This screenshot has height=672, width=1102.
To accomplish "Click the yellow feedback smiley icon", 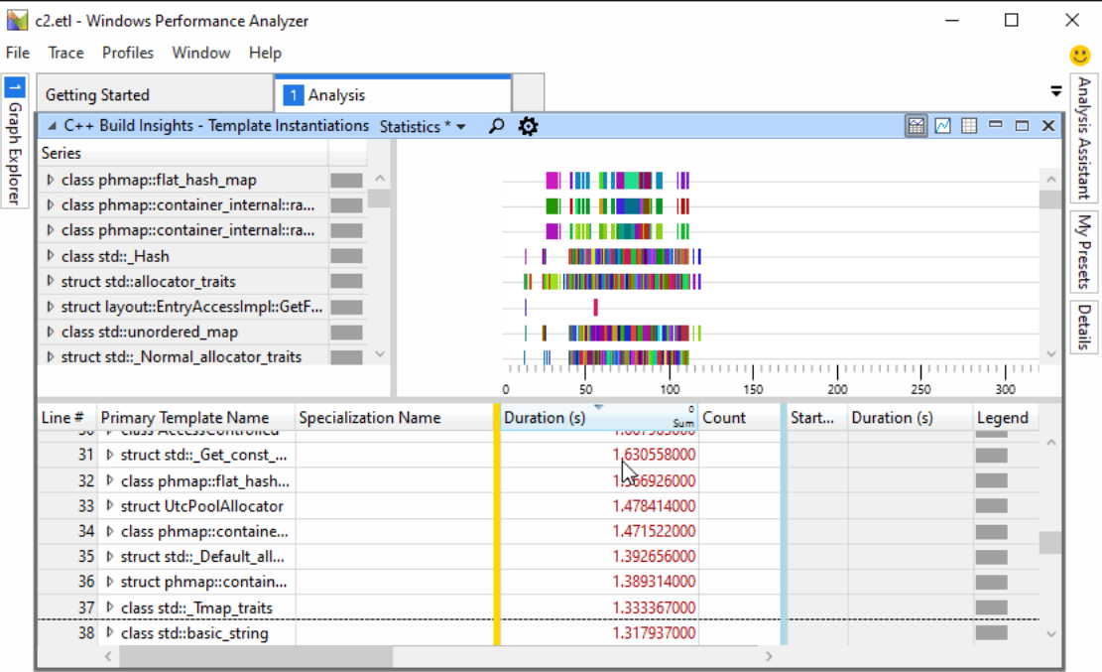I will (x=1079, y=55).
